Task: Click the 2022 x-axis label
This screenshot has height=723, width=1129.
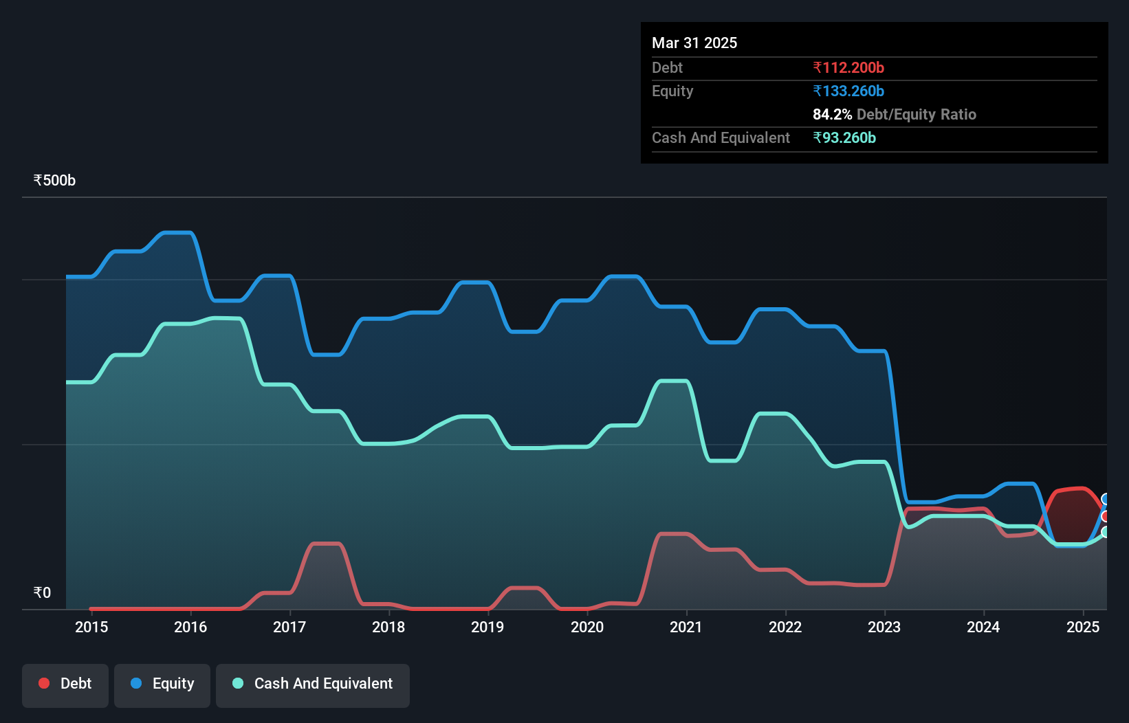Action: point(785,627)
